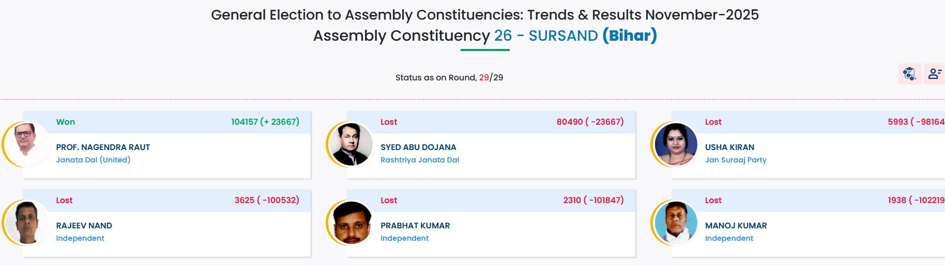Select the Rashtriya Janata Dal party label
This screenshot has width=945, height=265.
point(420,160)
